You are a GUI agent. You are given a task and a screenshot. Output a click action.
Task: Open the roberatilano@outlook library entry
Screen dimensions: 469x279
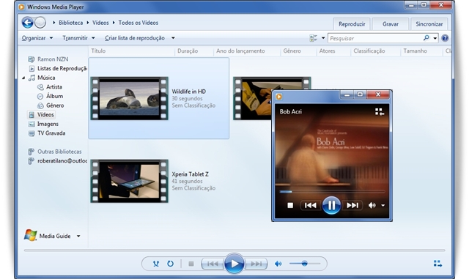point(58,161)
